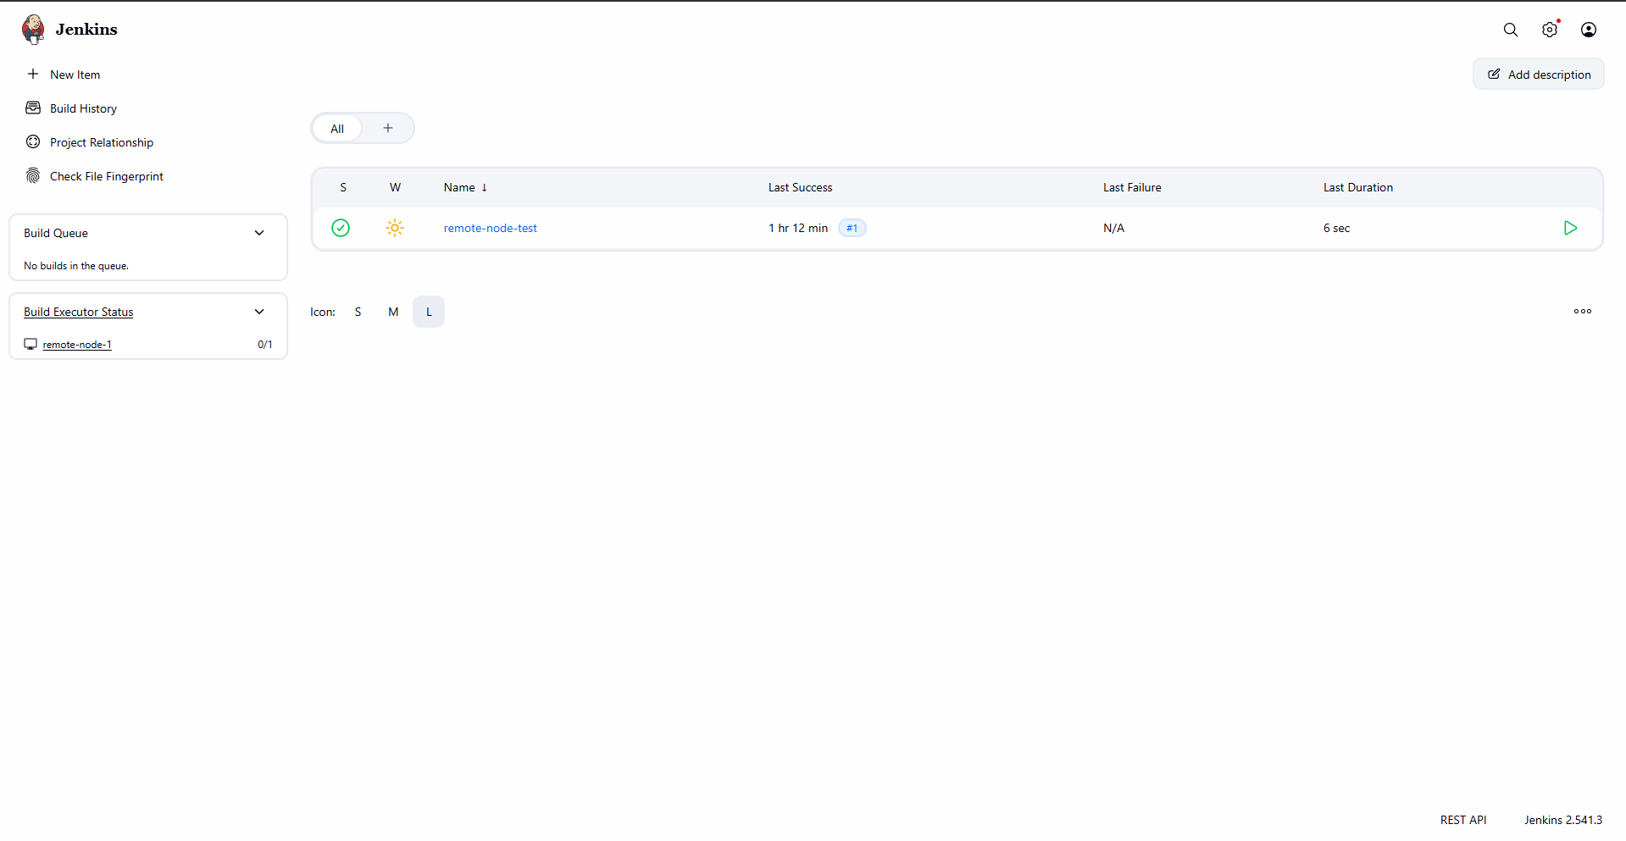Open the user account icon
Viewport: 1626px width, 841px height.
coord(1589,30)
